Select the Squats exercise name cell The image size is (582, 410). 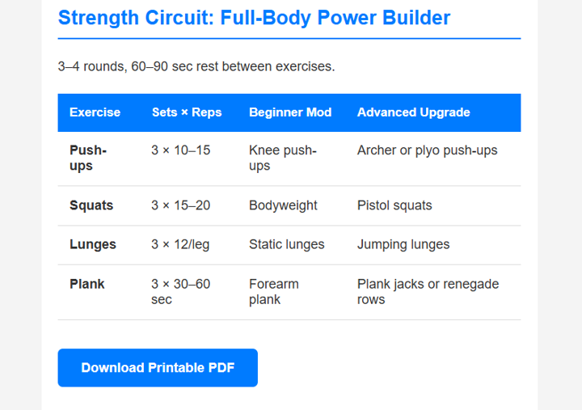pyautogui.click(x=91, y=205)
